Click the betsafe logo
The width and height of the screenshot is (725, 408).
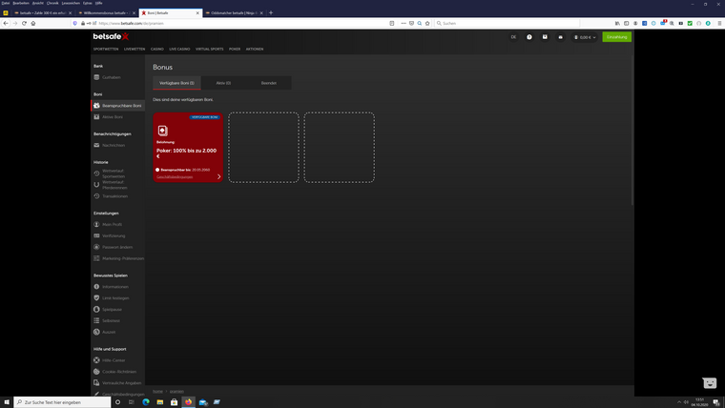pyautogui.click(x=111, y=36)
